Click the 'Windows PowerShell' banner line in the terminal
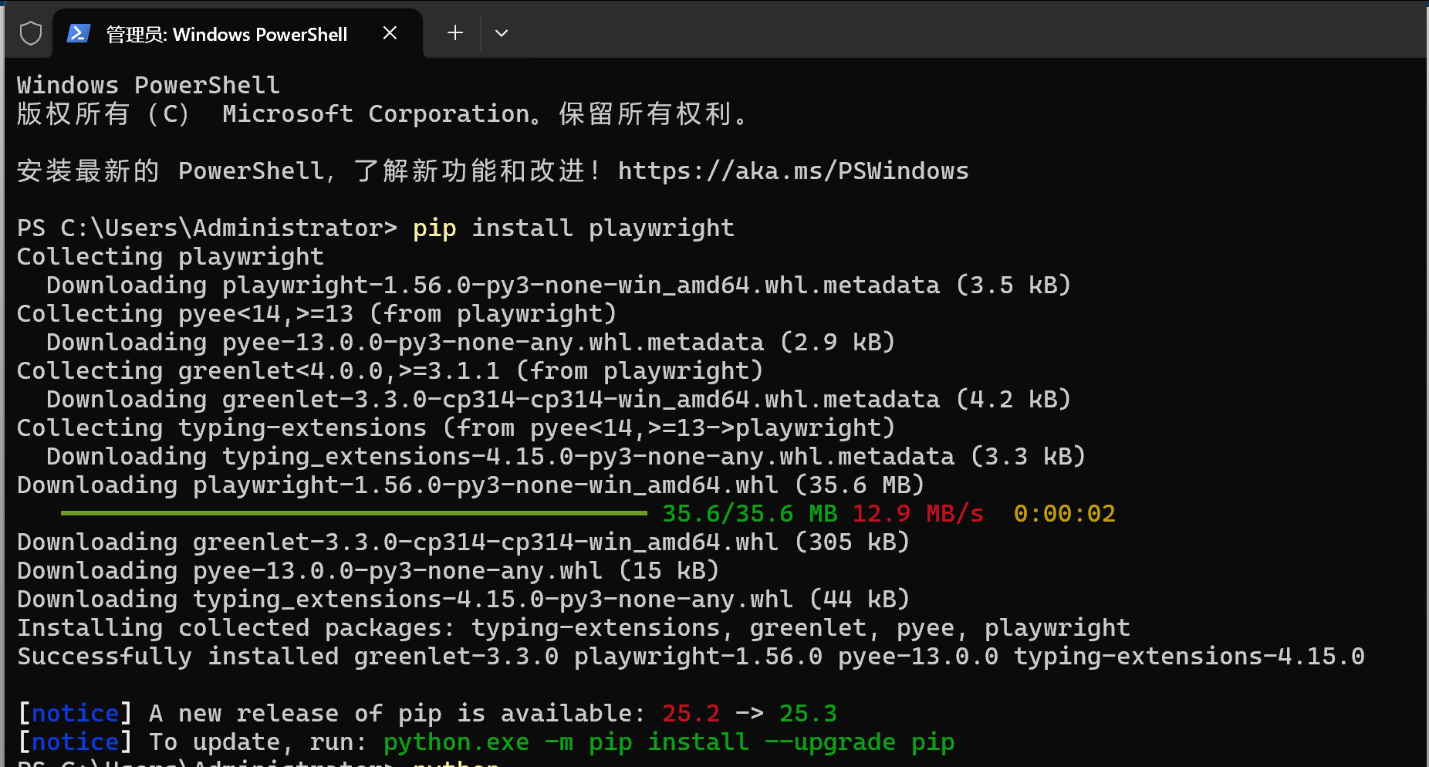Screen dimensions: 1429x767 click(148, 85)
